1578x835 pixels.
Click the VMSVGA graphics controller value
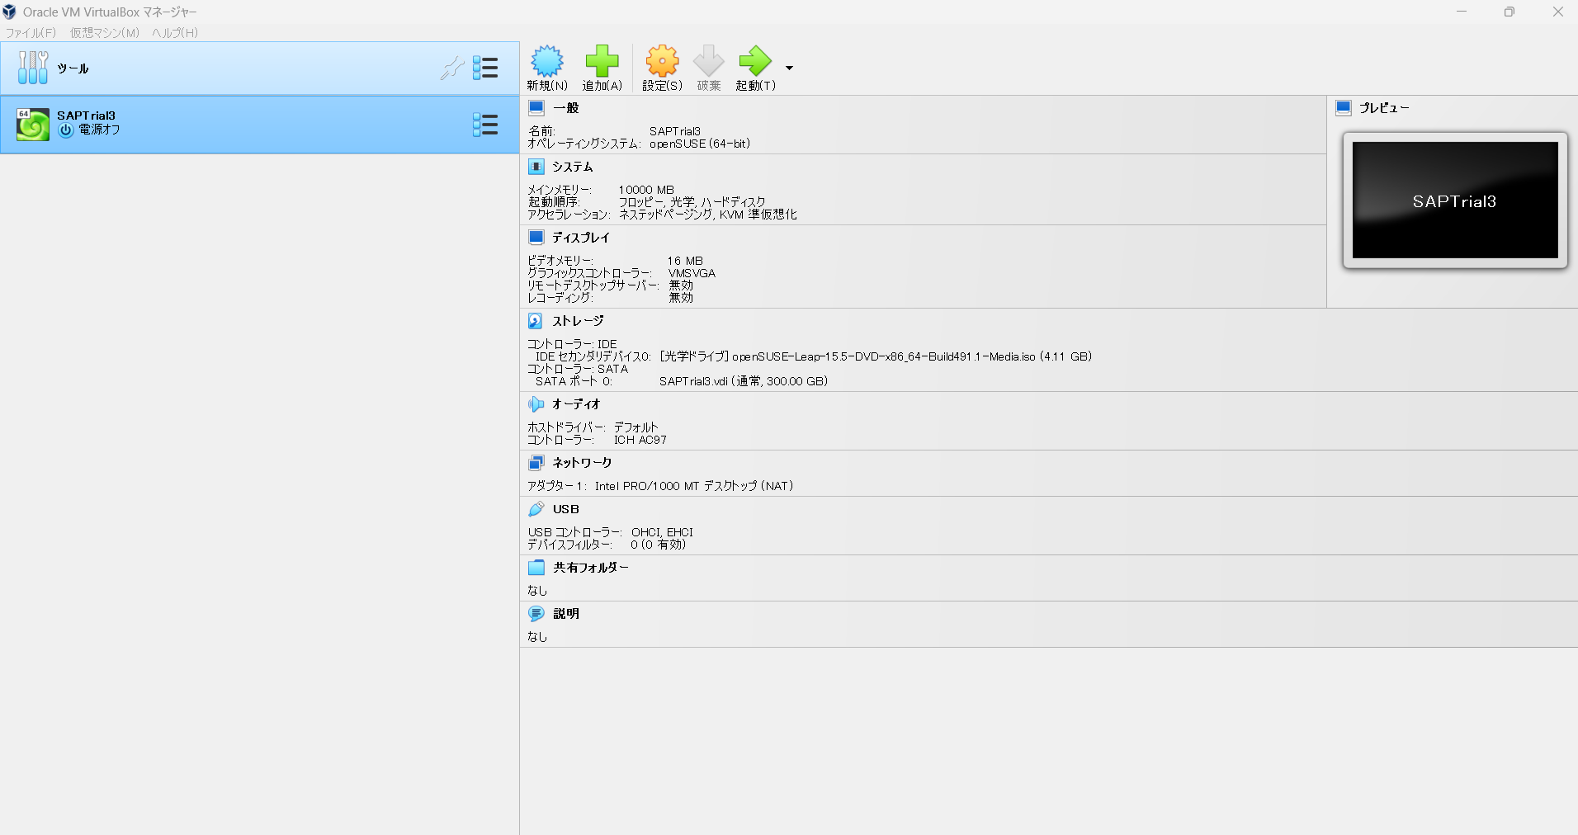692,273
